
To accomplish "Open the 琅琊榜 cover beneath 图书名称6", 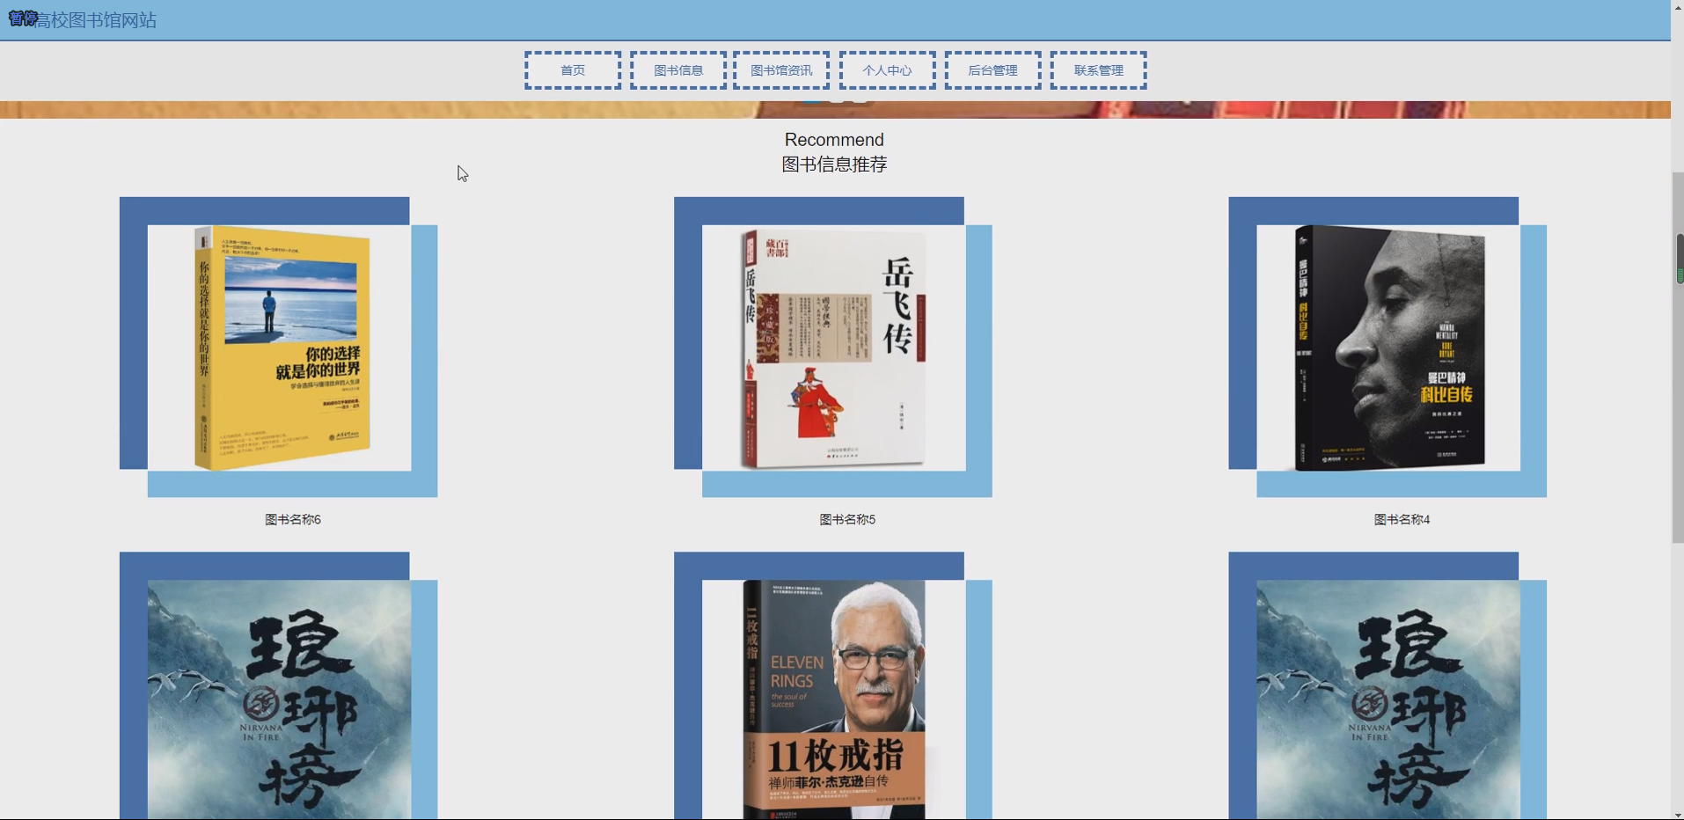I will click(x=279, y=699).
